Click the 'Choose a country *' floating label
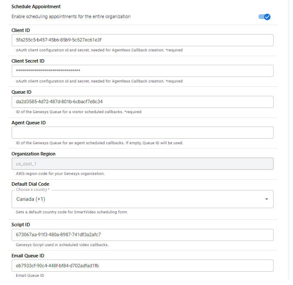 pos(33,190)
